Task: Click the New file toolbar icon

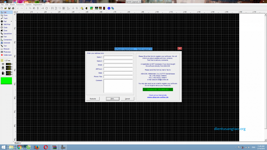Action: 2,8
